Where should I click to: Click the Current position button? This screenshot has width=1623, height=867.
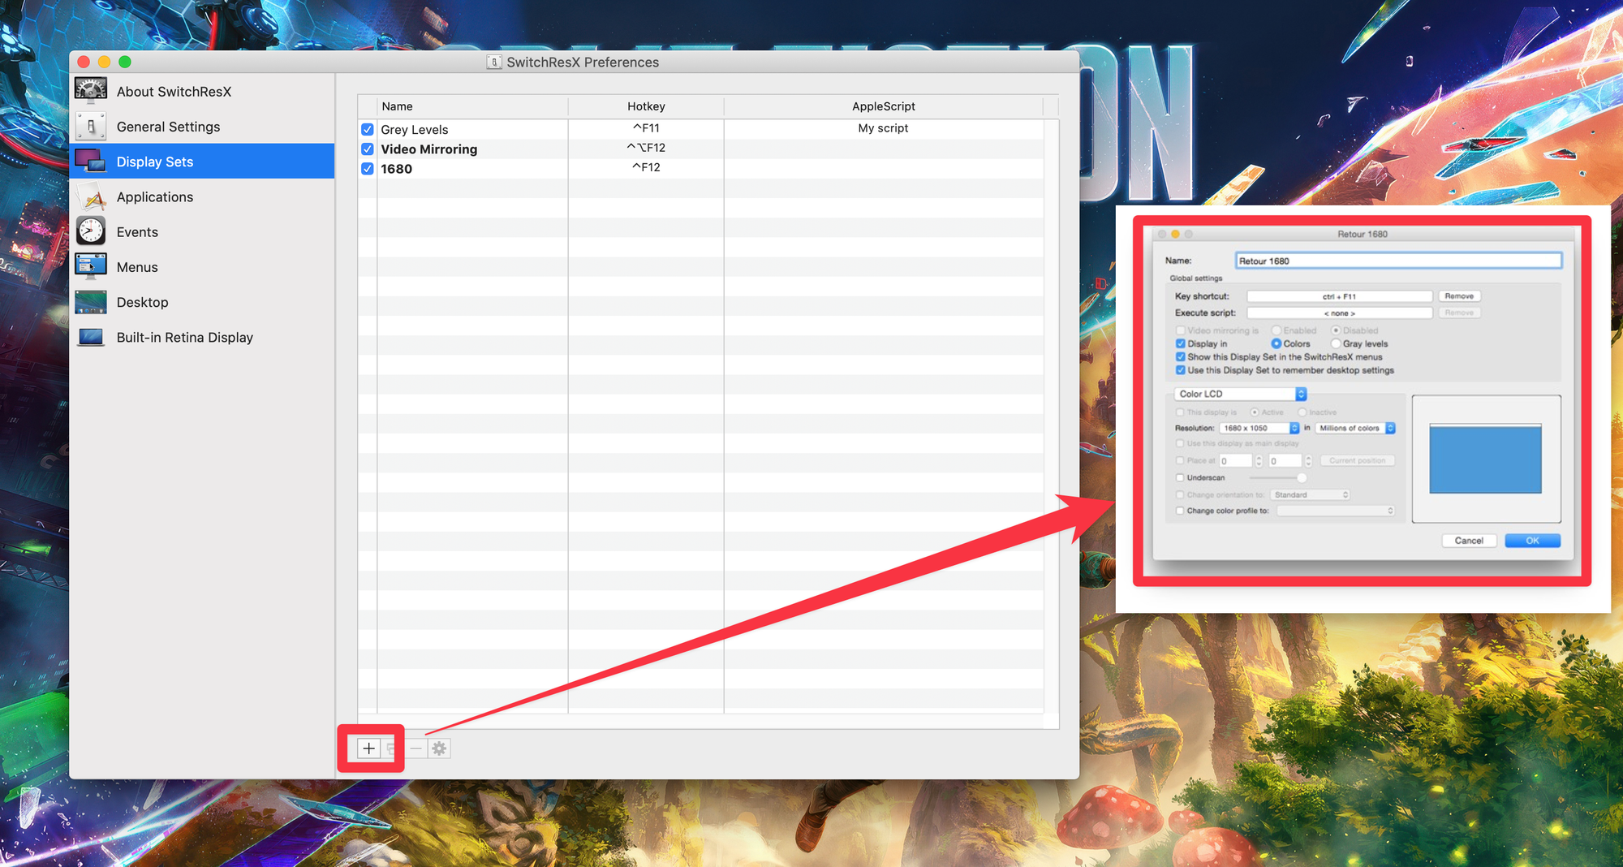pos(1358,460)
